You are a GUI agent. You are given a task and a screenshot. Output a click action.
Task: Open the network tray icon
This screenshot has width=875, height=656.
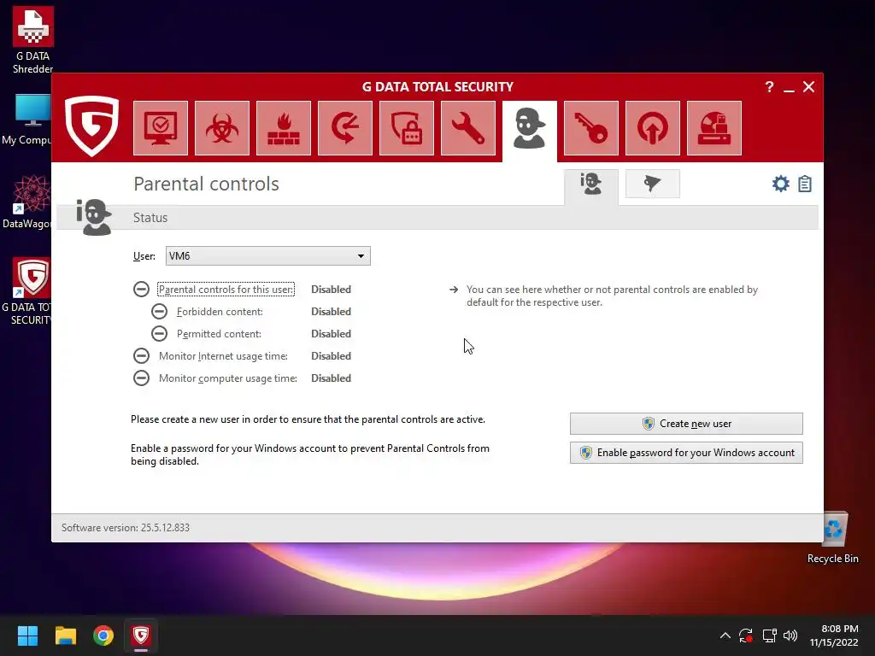click(x=770, y=635)
